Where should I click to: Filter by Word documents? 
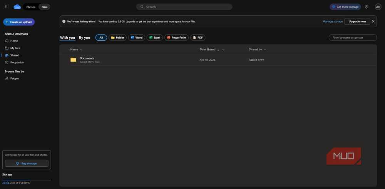click(x=137, y=38)
